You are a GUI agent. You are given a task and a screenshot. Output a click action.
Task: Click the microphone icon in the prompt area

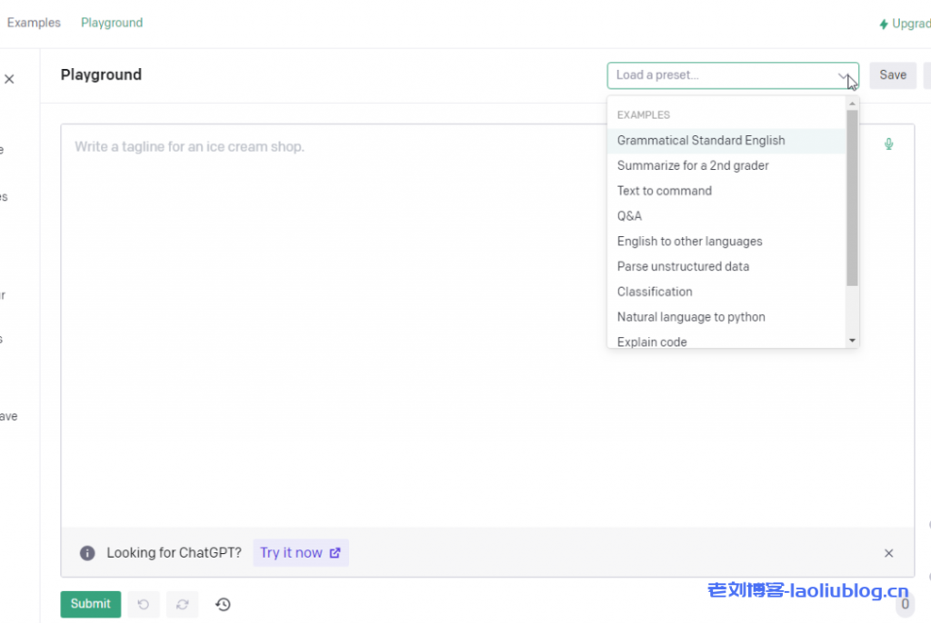pos(888,143)
